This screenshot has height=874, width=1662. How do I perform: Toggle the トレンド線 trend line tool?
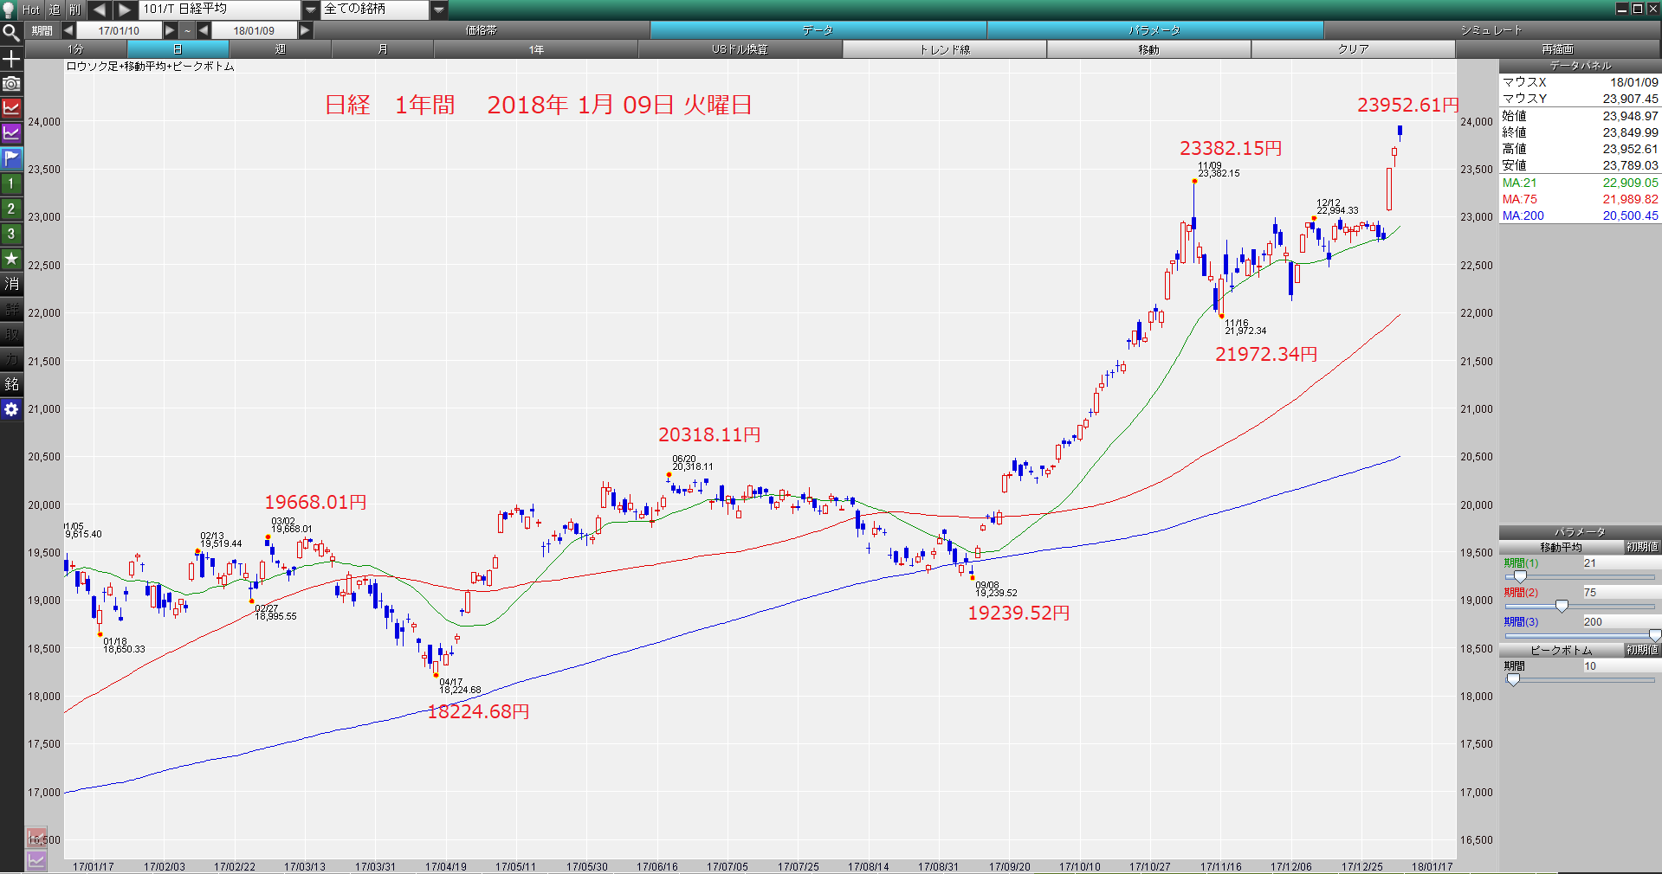(944, 49)
